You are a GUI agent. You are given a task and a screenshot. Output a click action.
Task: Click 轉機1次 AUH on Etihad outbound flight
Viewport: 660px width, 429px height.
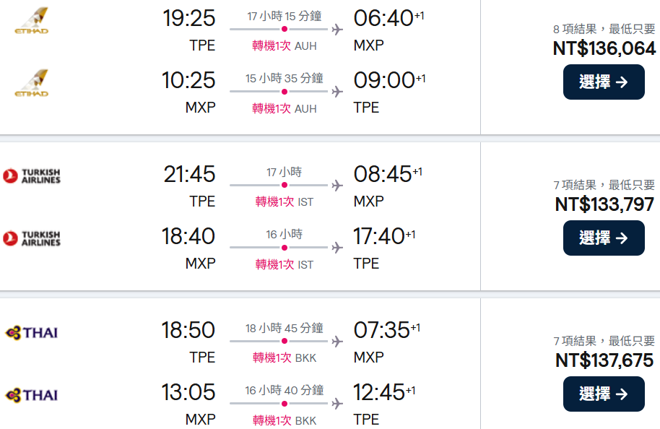(x=284, y=46)
